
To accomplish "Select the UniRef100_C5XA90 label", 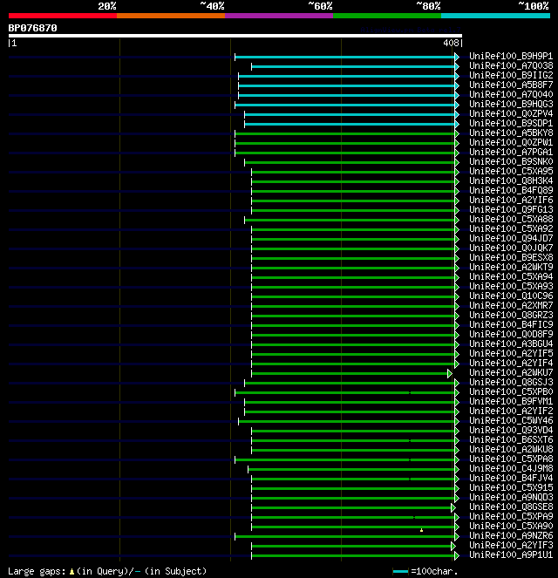I will coord(511,526).
